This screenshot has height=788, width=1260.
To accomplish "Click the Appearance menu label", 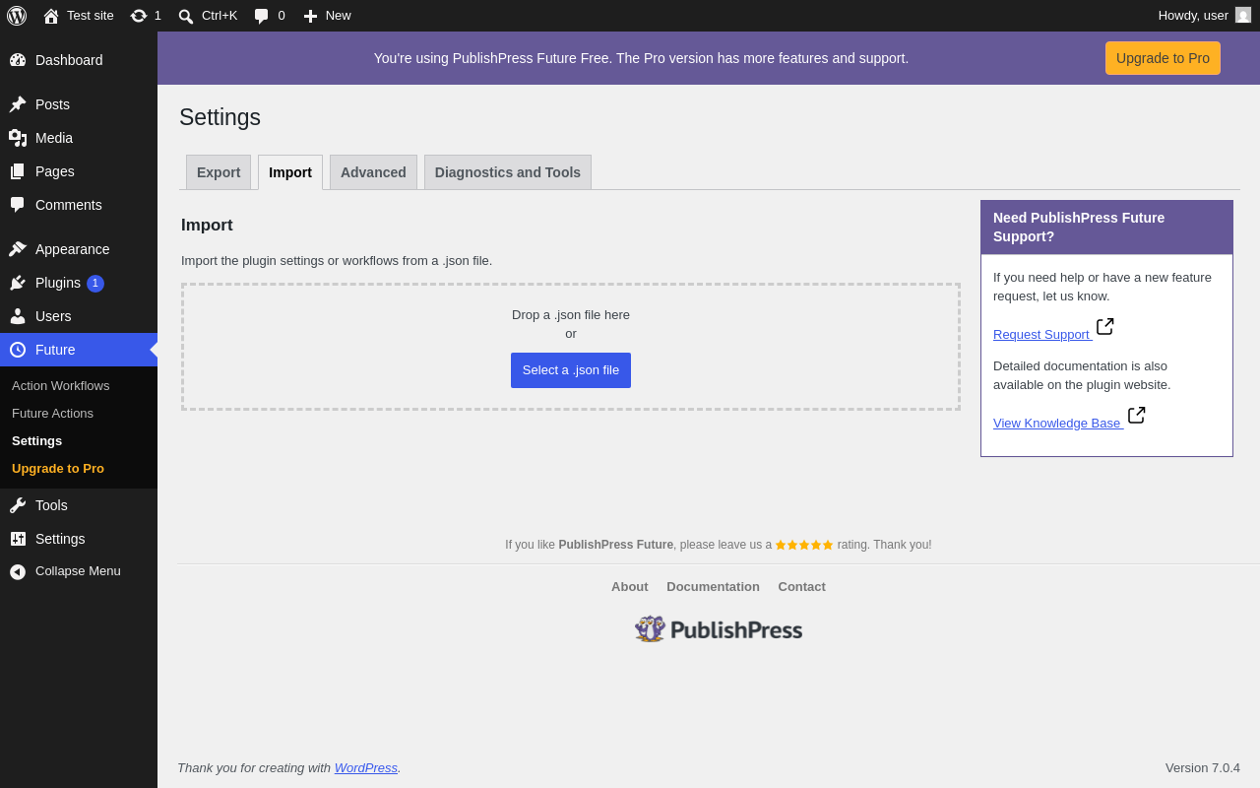I will [x=73, y=249].
